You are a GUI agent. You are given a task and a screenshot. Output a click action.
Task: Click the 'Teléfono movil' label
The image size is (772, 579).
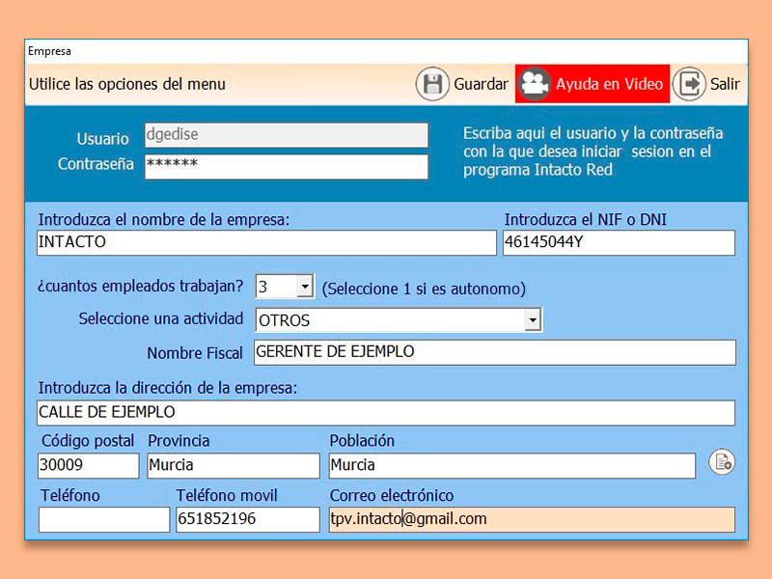(x=227, y=495)
